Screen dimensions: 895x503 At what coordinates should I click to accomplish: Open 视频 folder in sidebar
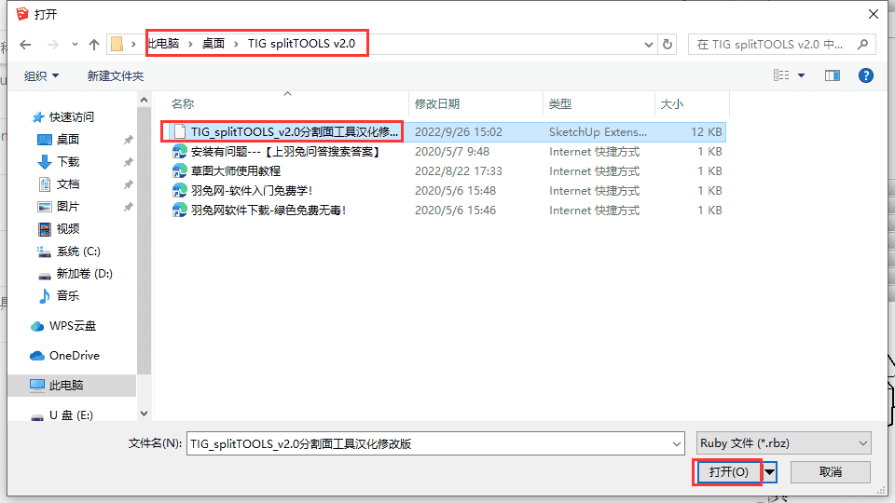pos(68,229)
